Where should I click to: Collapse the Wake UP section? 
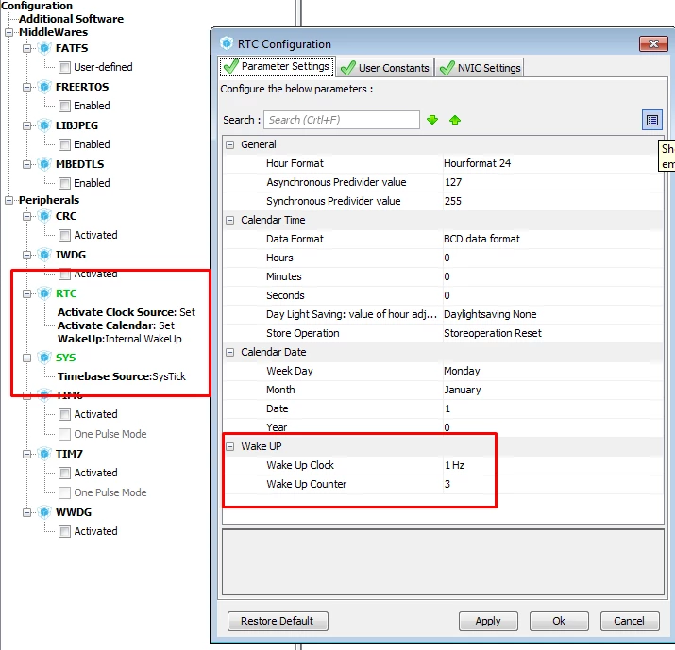point(230,446)
